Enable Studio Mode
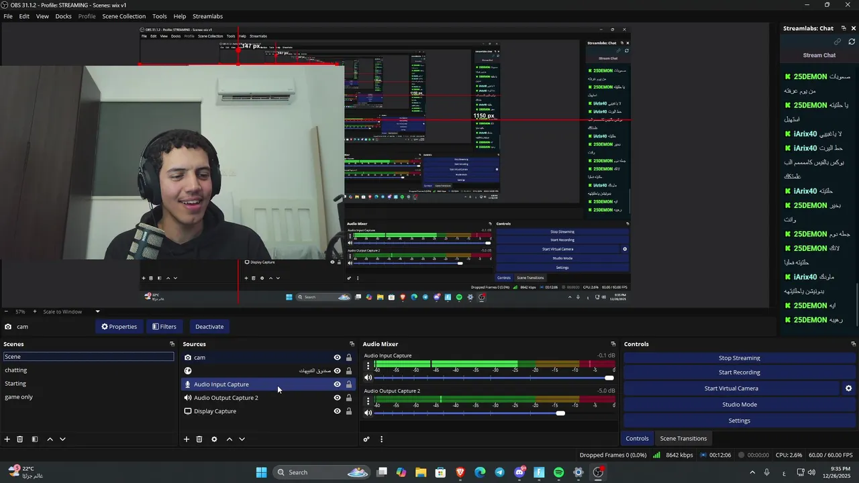859x483 pixels. point(740,405)
